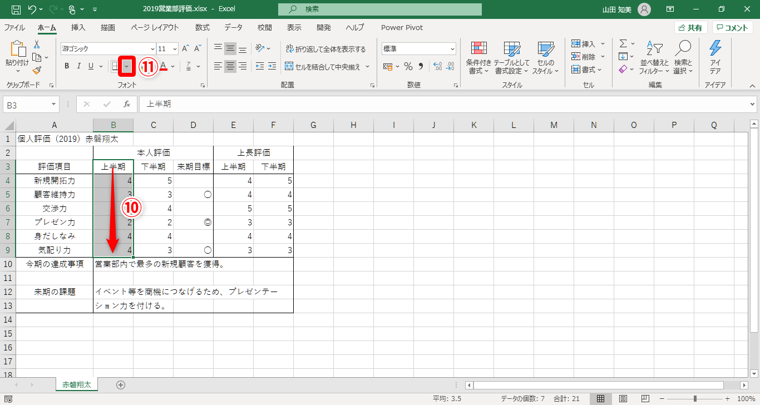Click the zoom slider handle

(695, 398)
